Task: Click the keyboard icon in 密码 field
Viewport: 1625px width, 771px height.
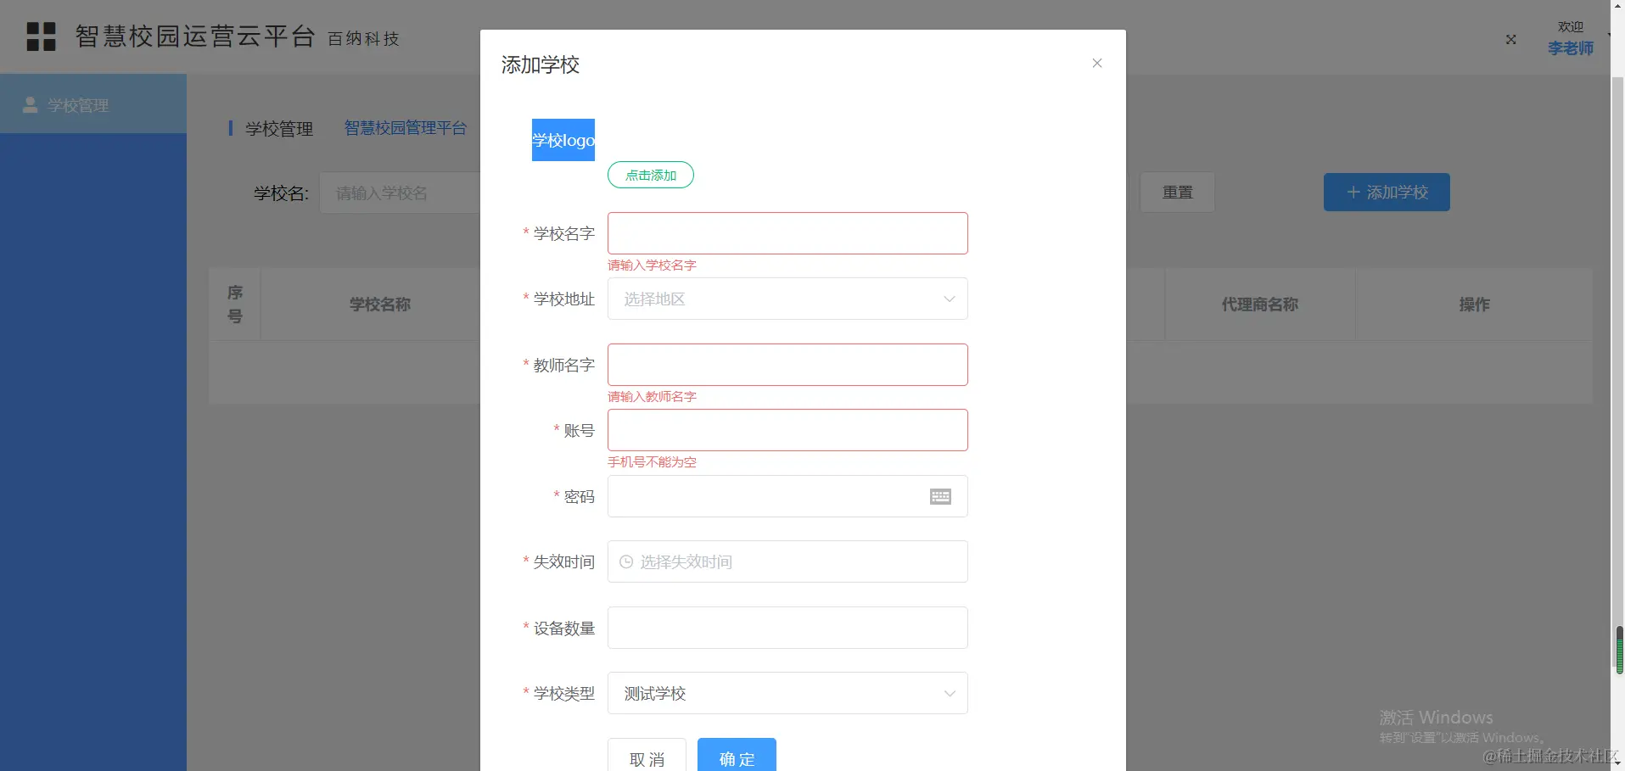Action: (940, 496)
